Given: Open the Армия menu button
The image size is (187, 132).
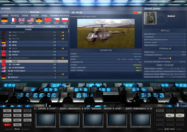Looking at the screenshot, I should (x=17, y=115).
